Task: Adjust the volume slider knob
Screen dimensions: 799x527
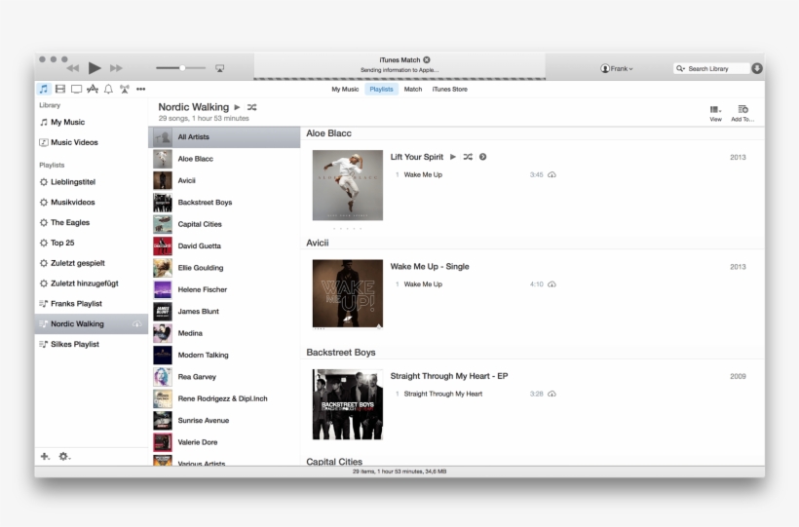Action: [x=182, y=68]
